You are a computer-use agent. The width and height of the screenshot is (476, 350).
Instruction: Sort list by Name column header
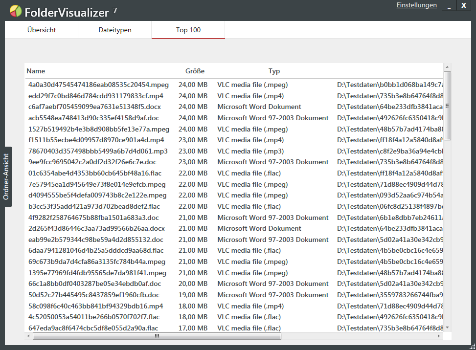click(36, 71)
